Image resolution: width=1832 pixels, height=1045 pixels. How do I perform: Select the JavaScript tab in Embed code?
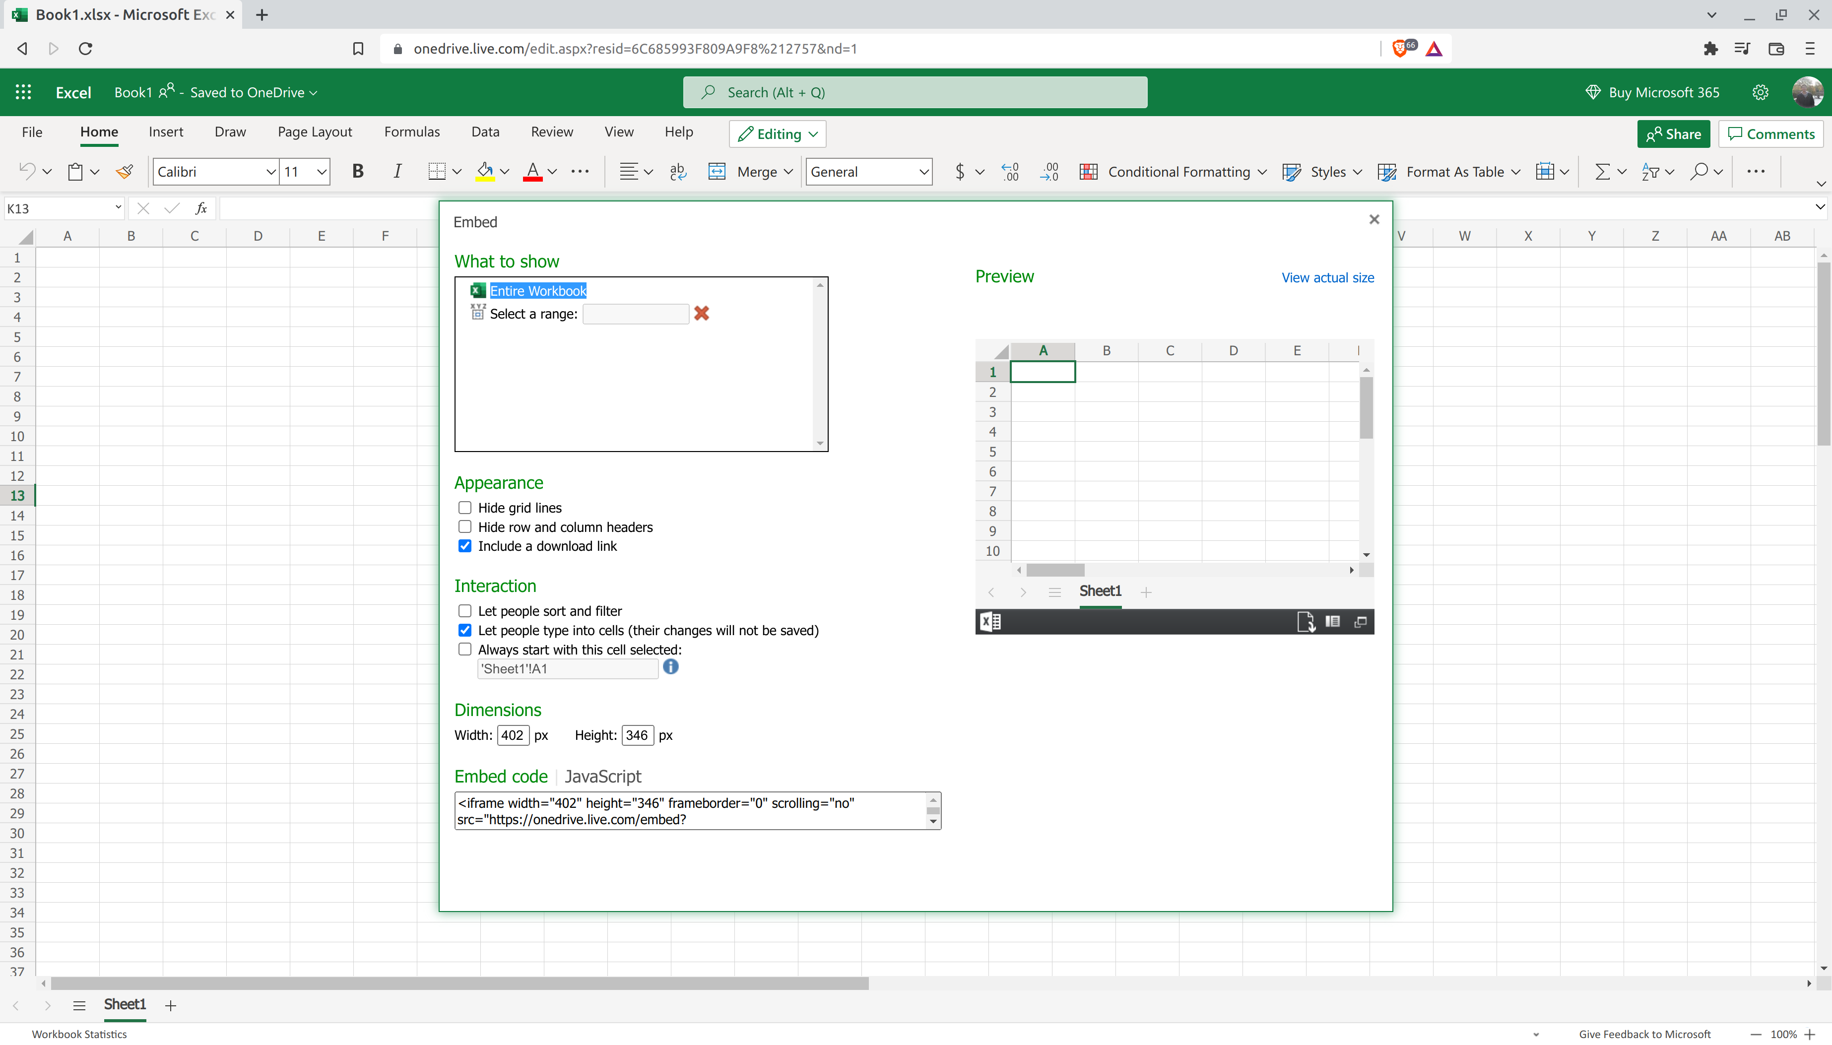(603, 776)
